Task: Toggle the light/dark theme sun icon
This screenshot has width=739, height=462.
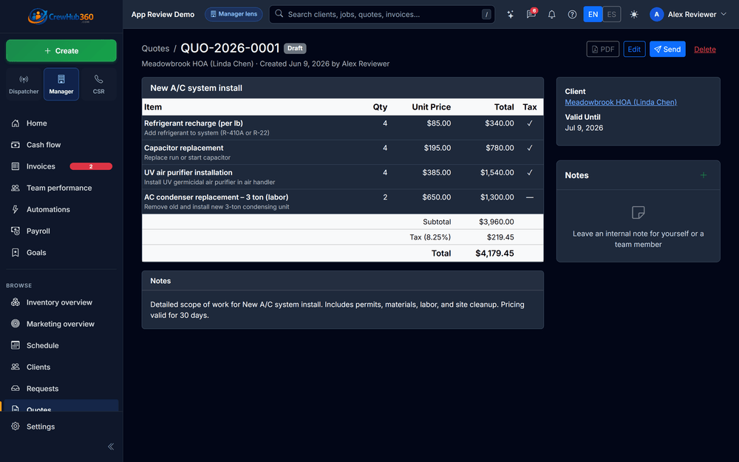Action: click(634, 14)
